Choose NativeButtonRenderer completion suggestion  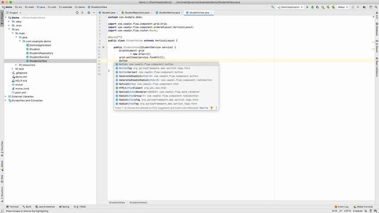click(x=166, y=92)
